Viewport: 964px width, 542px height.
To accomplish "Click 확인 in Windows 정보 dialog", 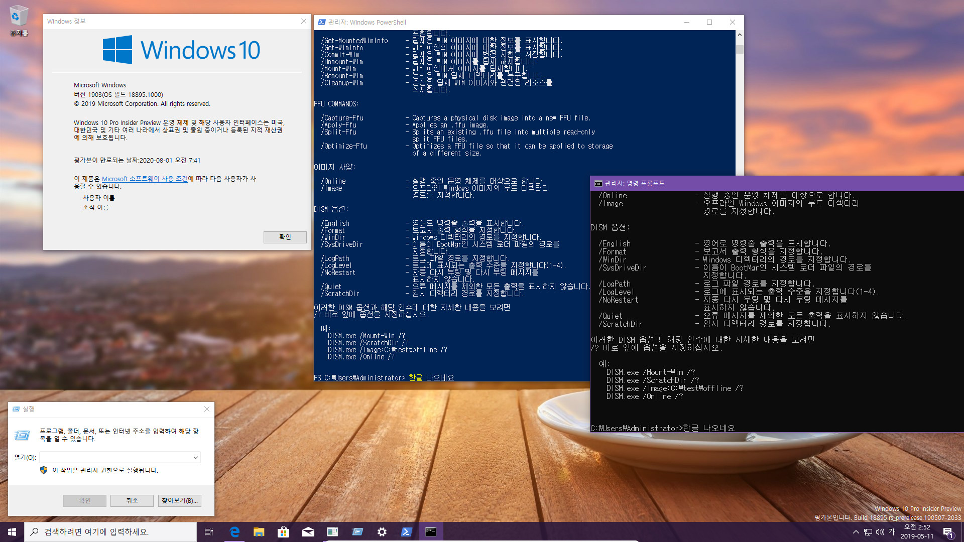I will coord(285,237).
